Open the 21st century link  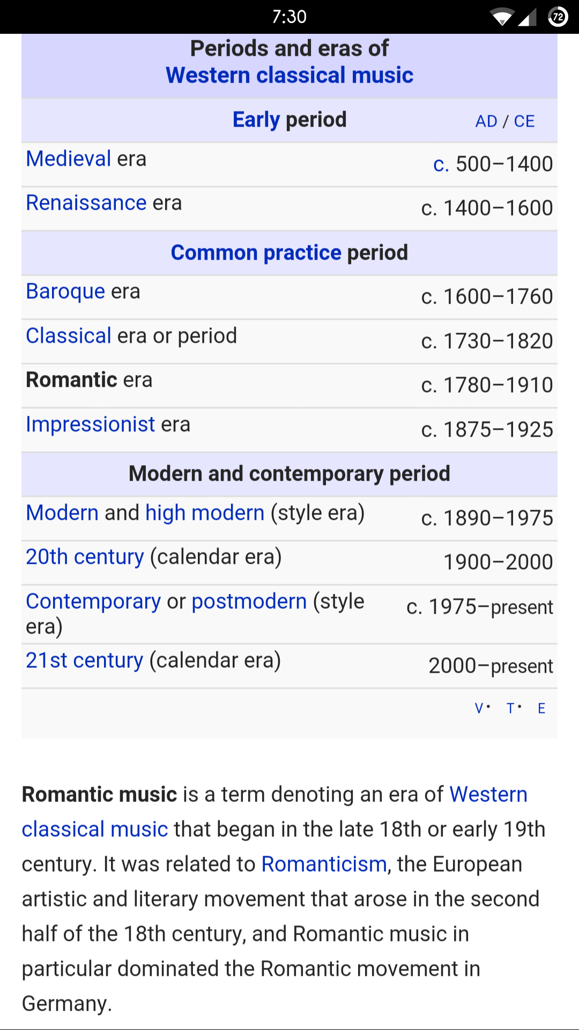(x=84, y=660)
